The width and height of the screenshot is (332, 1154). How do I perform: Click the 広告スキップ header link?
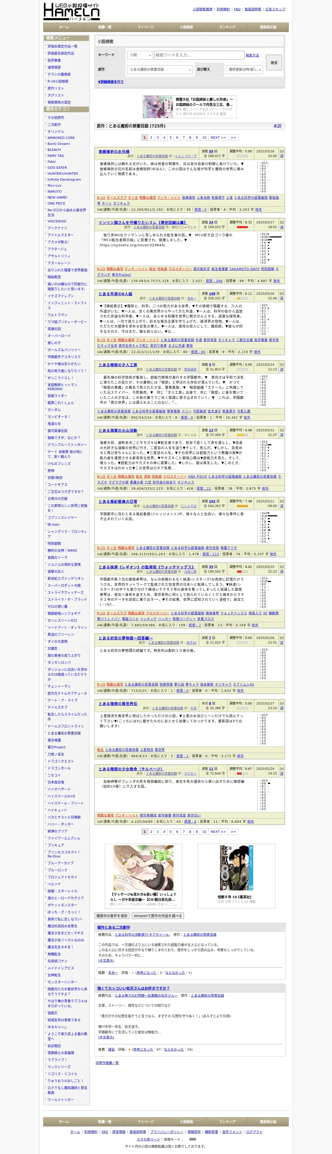pyautogui.click(x=275, y=9)
